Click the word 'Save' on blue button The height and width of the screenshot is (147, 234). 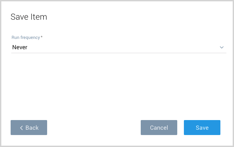(202, 128)
